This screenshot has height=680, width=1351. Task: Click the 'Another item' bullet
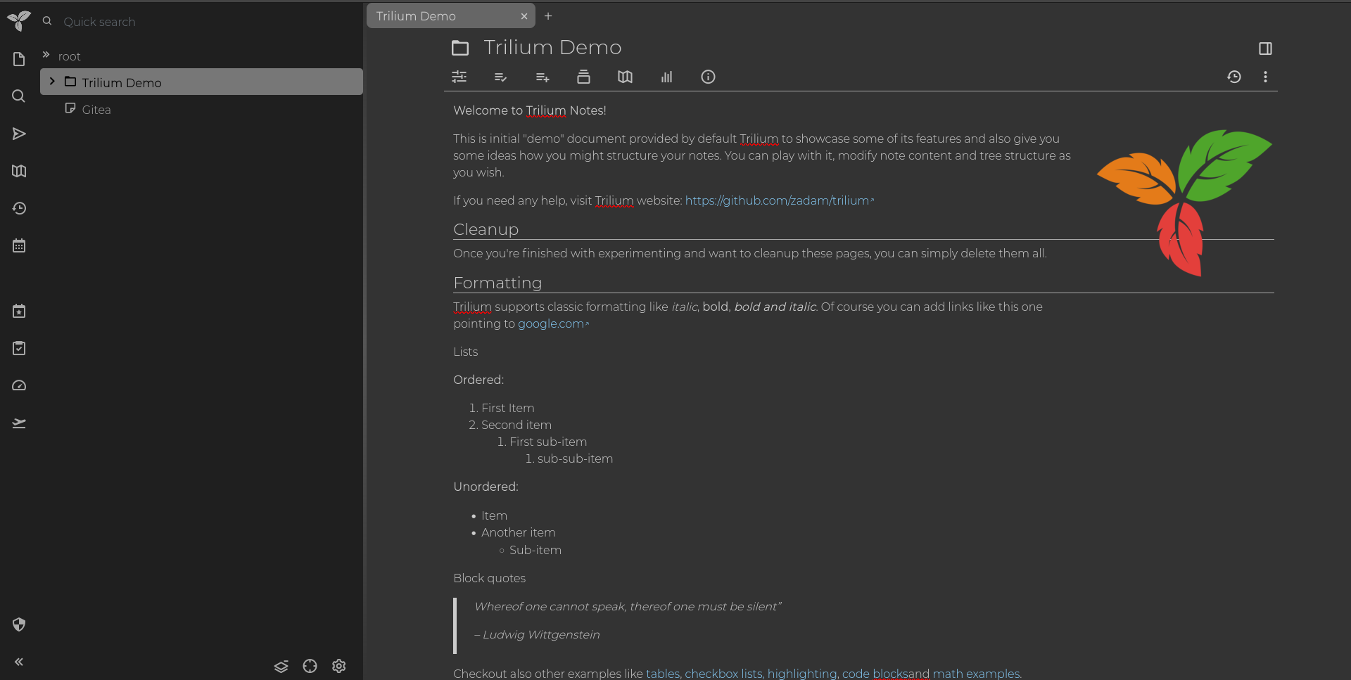click(519, 532)
